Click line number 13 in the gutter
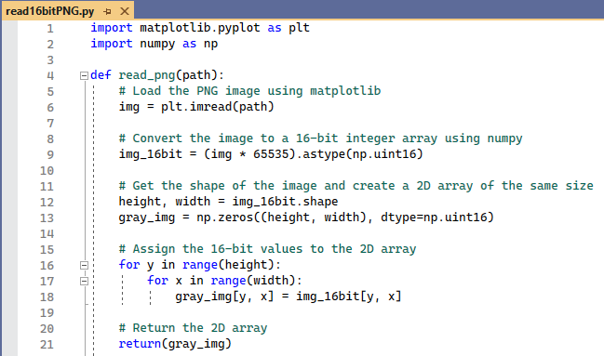The height and width of the screenshot is (356, 604). (x=47, y=218)
